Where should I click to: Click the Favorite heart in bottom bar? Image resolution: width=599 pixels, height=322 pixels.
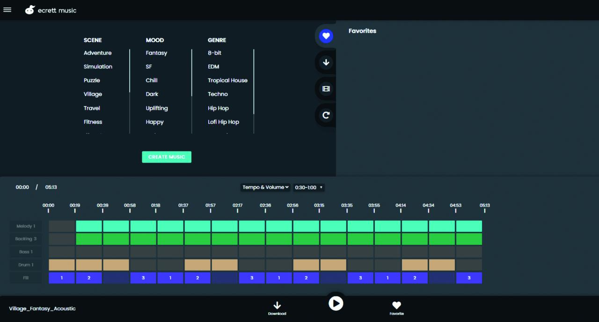click(x=396, y=305)
